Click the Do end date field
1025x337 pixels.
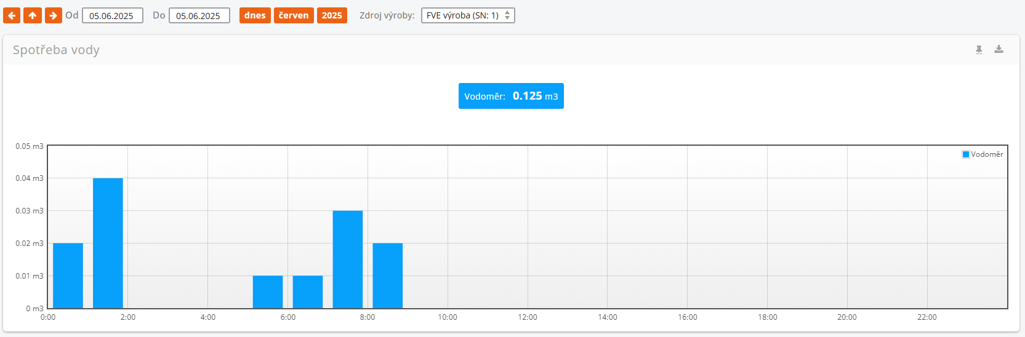pos(199,15)
